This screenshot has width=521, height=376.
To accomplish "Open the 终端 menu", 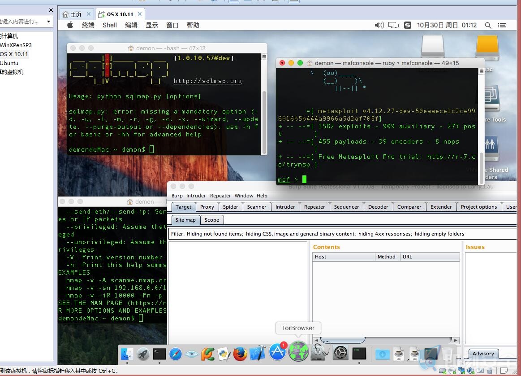I will pos(88,25).
